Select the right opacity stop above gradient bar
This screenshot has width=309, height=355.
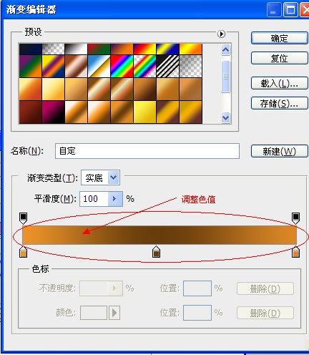tap(295, 218)
